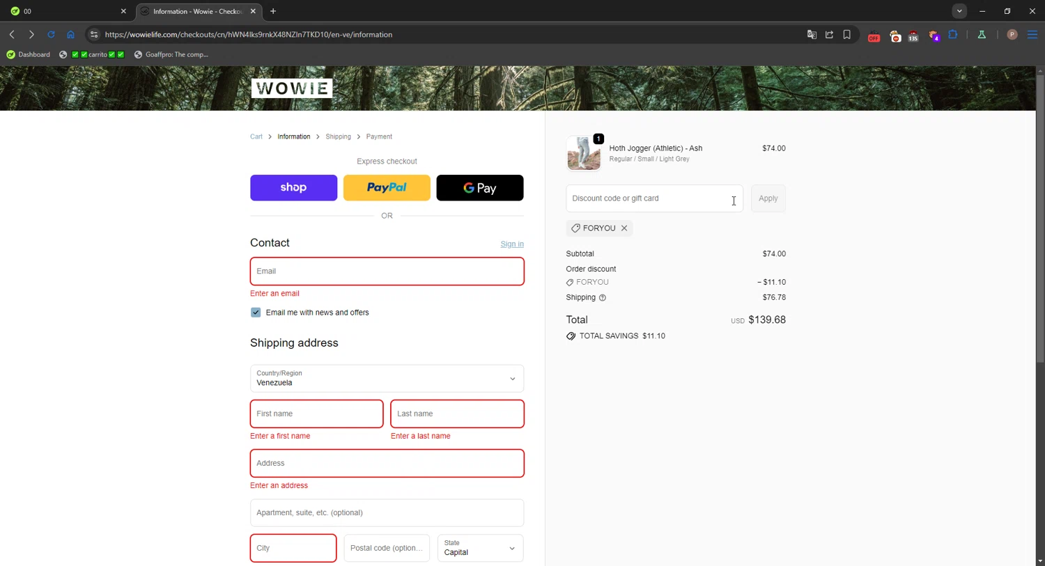This screenshot has width=1045, height=566.
Task: Click the WOWIE store logo
Action: click(x=291, y=88)
